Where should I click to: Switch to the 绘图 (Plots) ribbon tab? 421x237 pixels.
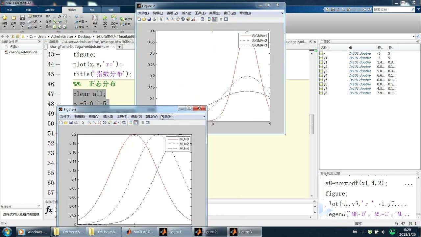(x=28, y=10)
